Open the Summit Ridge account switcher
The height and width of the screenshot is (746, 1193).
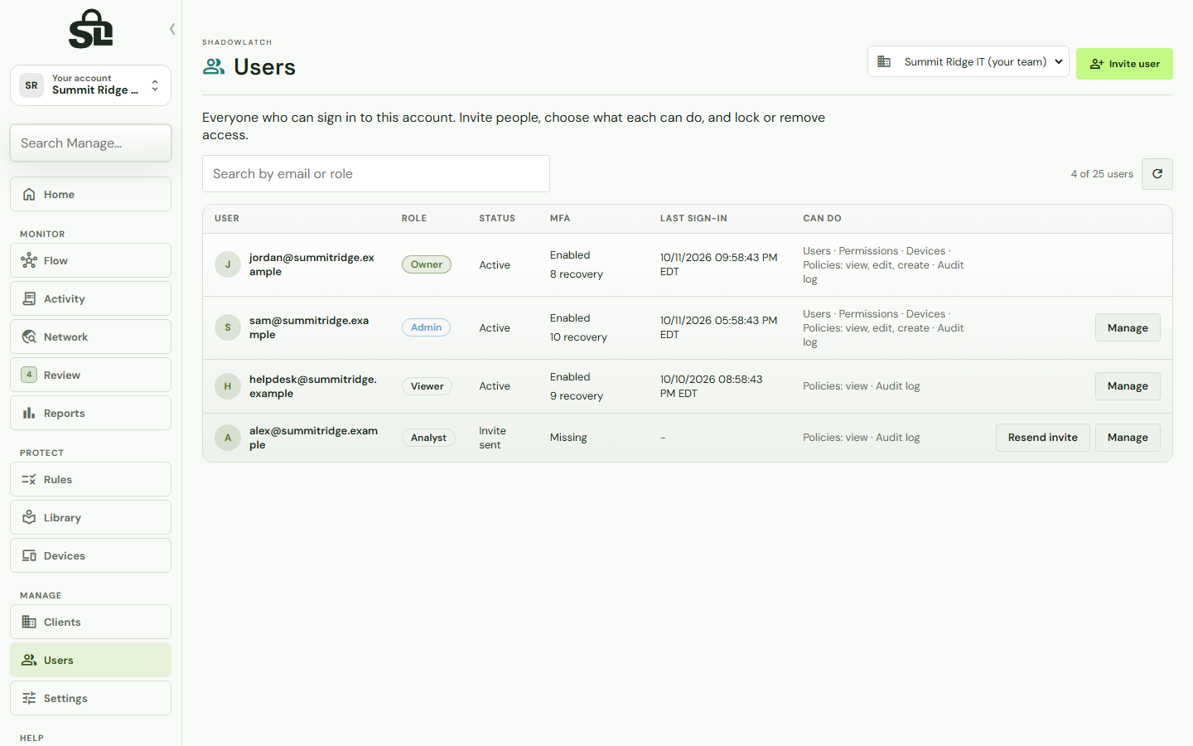pos(90,85)
